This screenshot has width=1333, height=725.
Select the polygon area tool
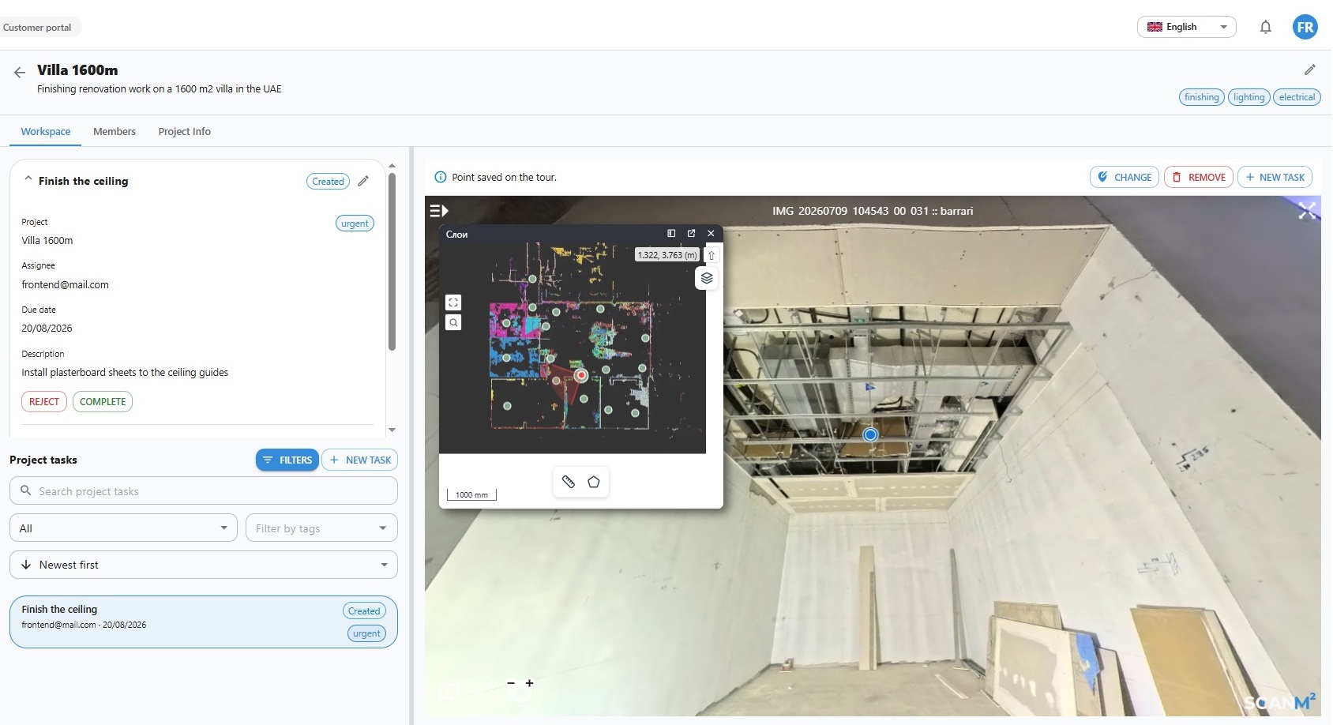tap(594, 482)
